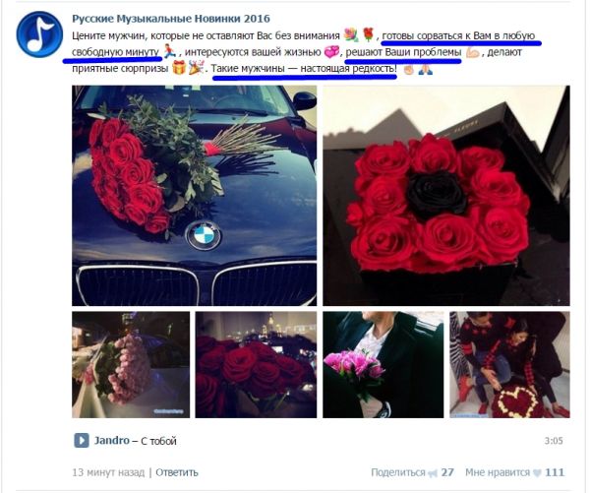Click the pink hearts emoji in text
Screen dimensions: 590x493
[x=331, y=52]
